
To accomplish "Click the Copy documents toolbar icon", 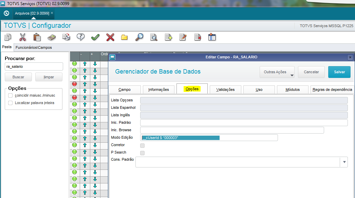I will [x=8, y=37].
